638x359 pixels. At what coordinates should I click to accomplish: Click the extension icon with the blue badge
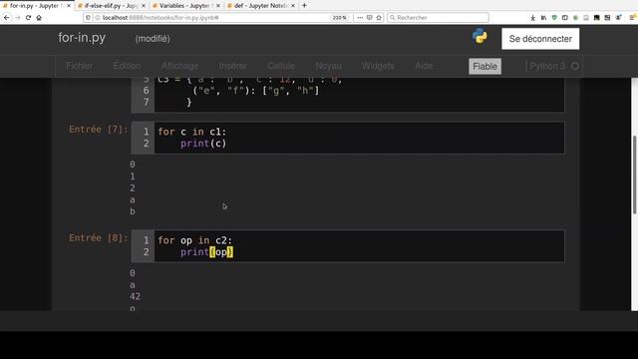618,18
